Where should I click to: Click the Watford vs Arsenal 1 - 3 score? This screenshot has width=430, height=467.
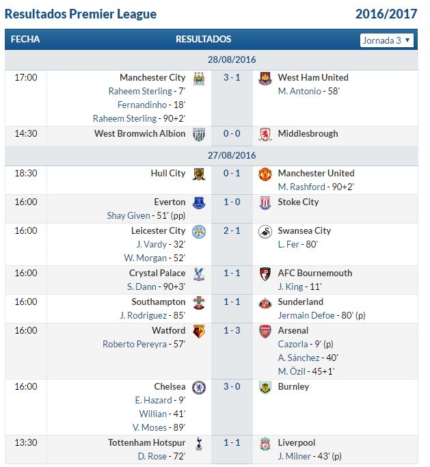(x=232, y=330)
